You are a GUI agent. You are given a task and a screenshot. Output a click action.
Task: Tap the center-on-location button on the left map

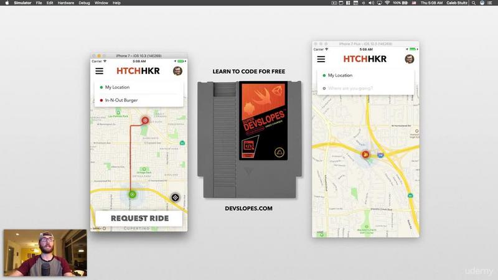[175, 197]
